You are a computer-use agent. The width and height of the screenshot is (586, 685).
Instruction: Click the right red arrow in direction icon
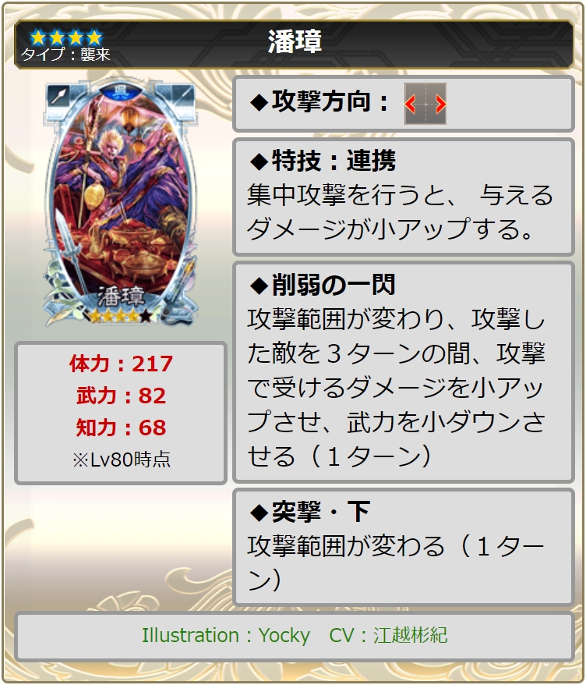click(x=441, y=105)
